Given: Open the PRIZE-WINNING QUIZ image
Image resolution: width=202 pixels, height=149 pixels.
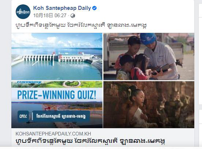Looking at the screenshot, I should tap(57, 105).
